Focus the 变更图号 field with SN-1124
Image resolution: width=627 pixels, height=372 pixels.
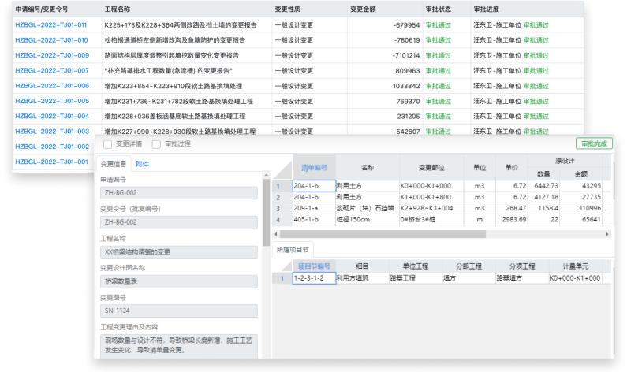pos(179,311)
